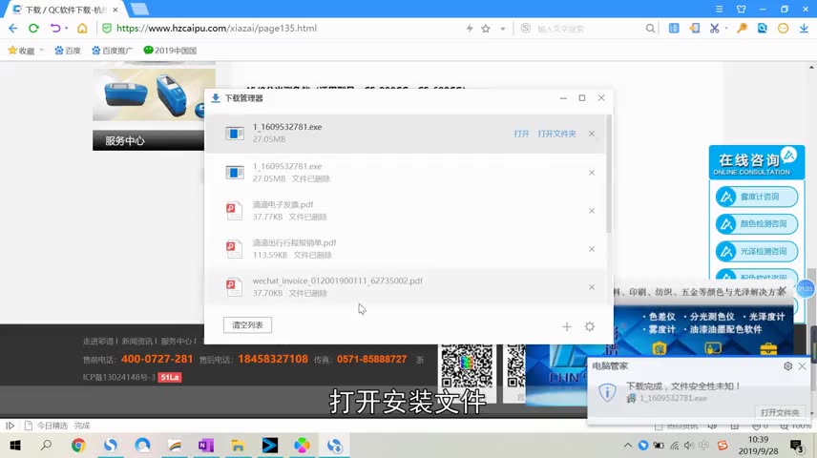817x458 pixels.
Task: Click the send-to-phone toolbar icon
Action: [x=695, y=28]
